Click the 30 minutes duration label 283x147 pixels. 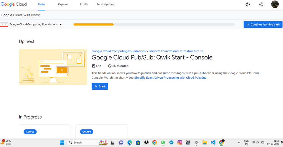(118, 66)
